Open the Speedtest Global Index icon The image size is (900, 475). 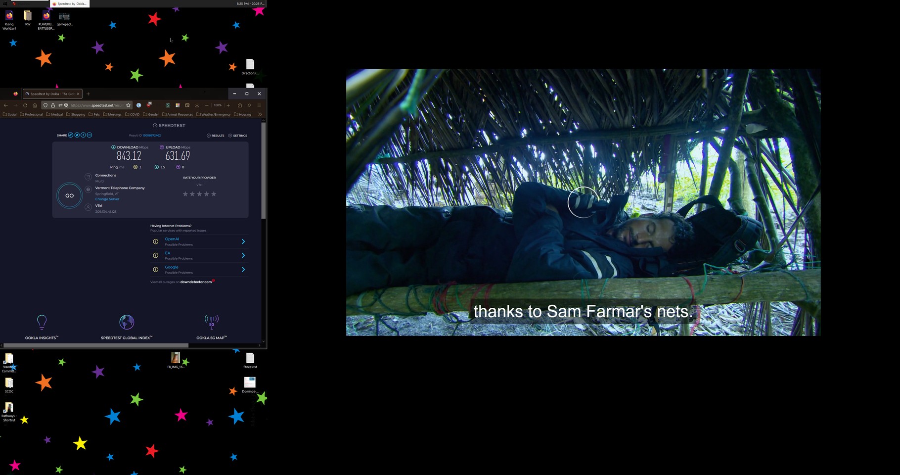tap(127, 322)
